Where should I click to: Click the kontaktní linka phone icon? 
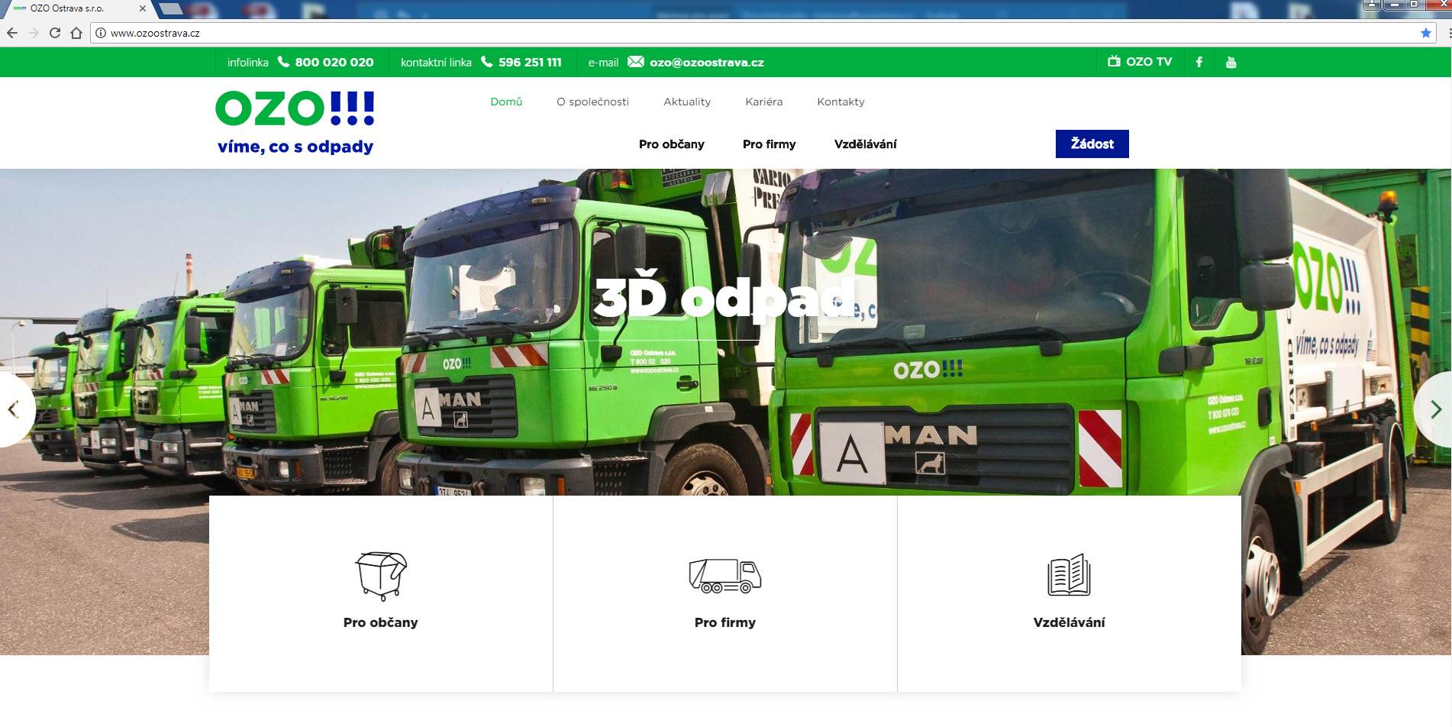[486, 62]
